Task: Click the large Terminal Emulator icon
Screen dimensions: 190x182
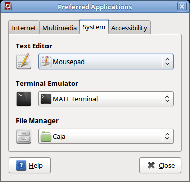Action: [24, 99]
